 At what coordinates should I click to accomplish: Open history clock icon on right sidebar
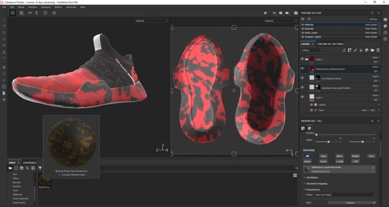pyautogui.click(x=385, y=33)
